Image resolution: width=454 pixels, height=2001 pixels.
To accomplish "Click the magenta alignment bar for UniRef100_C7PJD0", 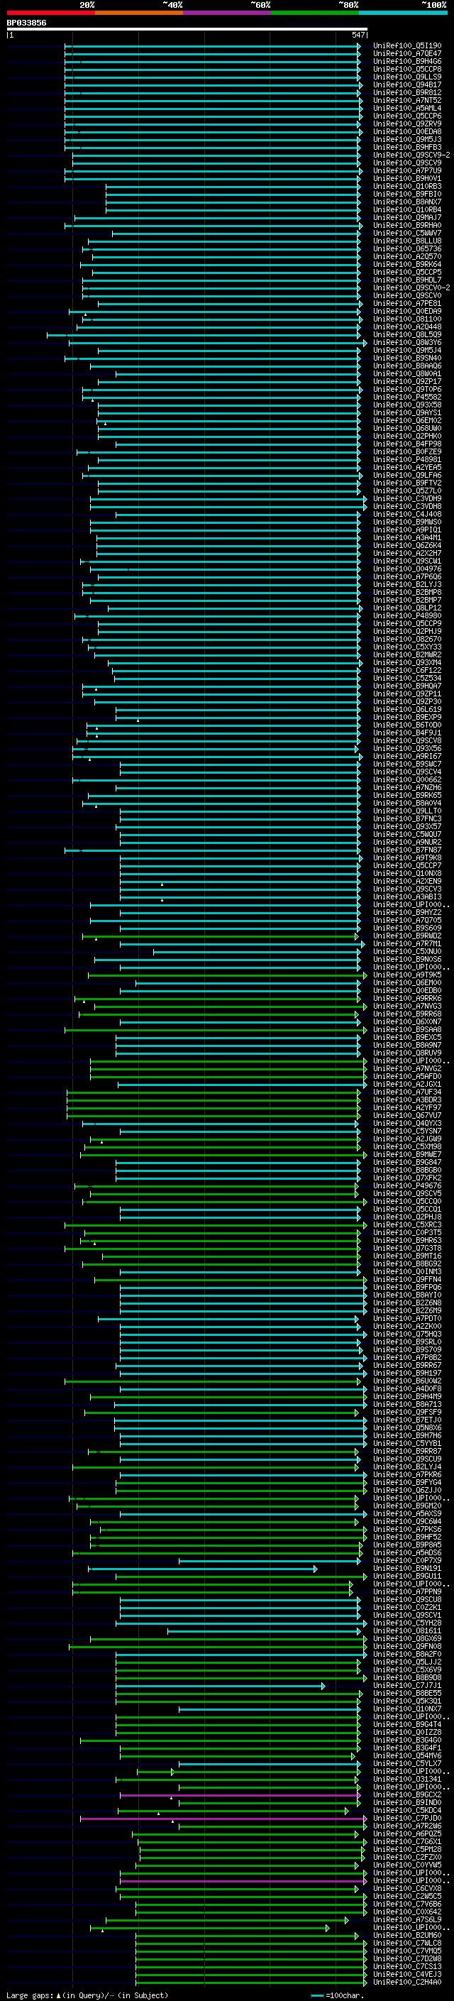I will pyautogui.click(x=223, y=1819).
